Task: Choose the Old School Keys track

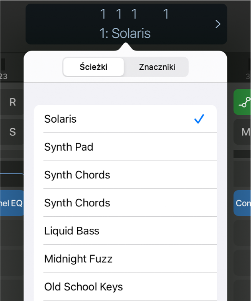Action: coord(83,287)
